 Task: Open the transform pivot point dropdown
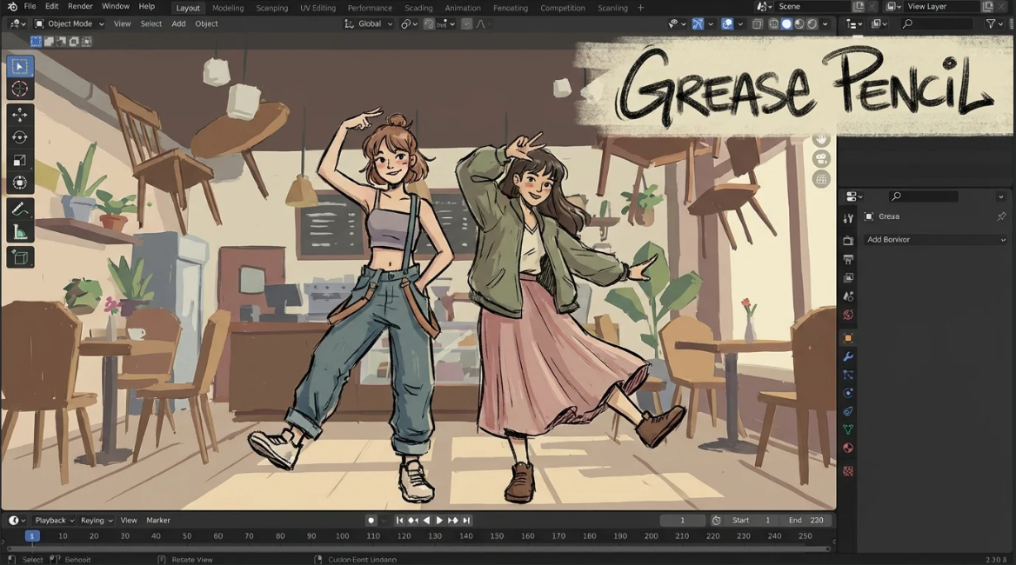[410, 24]
